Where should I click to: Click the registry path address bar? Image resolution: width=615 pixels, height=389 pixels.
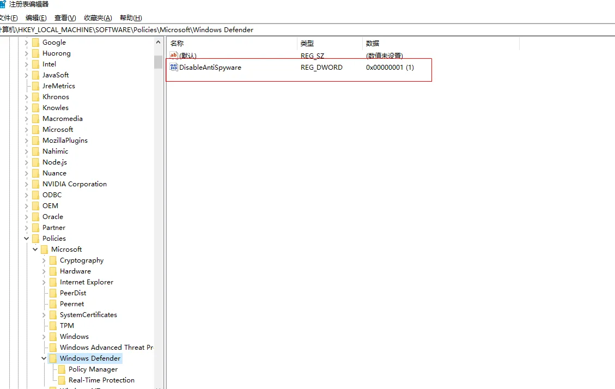pos(305,30)
